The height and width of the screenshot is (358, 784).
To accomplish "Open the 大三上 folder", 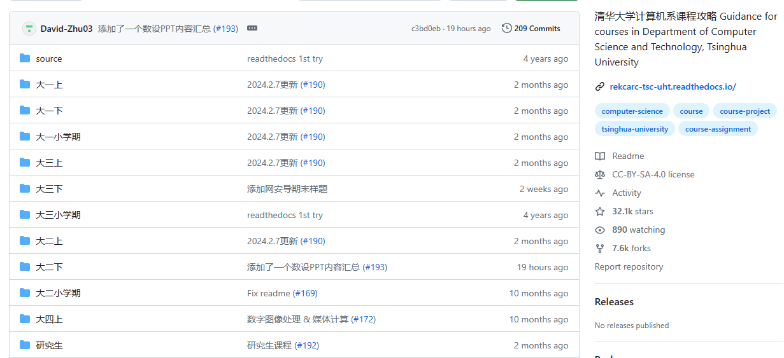I will point(49,163).
